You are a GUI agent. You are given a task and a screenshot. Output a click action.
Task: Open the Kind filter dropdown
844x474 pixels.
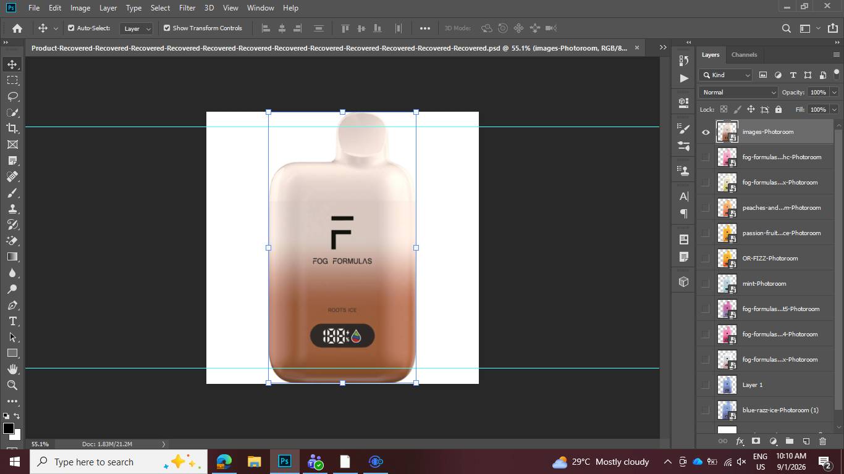726,75
